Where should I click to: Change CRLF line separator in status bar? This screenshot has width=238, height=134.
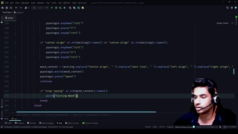tap(155, 127)
